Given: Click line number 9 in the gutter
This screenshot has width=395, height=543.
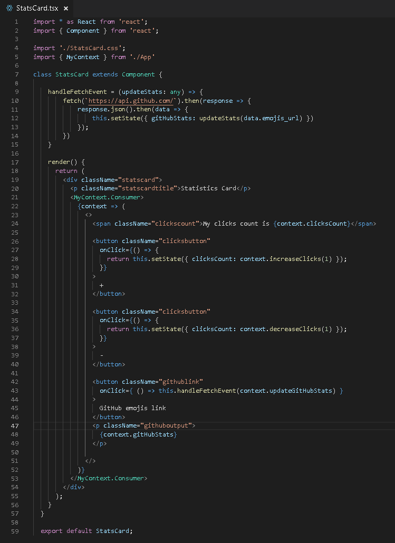Looking at the screenshot, I should 17,92.
